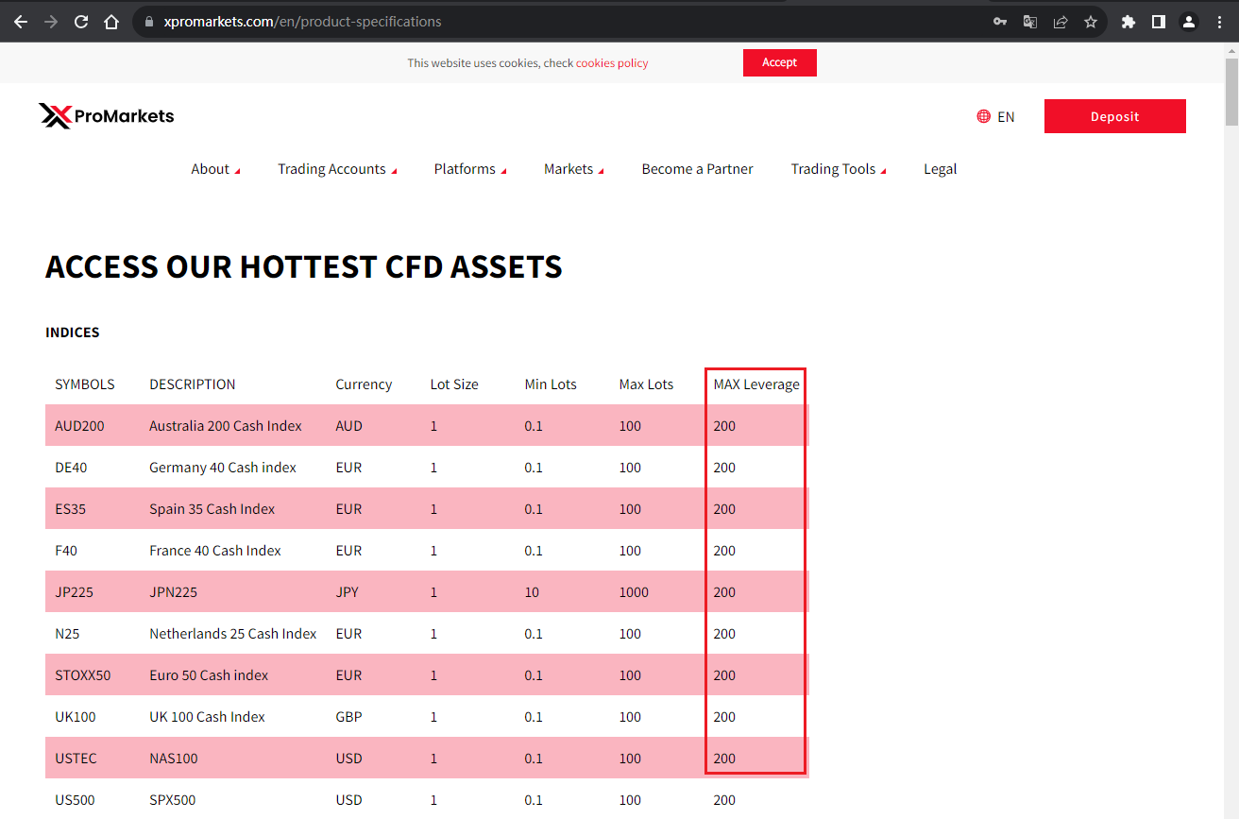The height and width of the screenshot is (819, 1239).
Task: Click the SYMBOLS column header
Action: 85,384
